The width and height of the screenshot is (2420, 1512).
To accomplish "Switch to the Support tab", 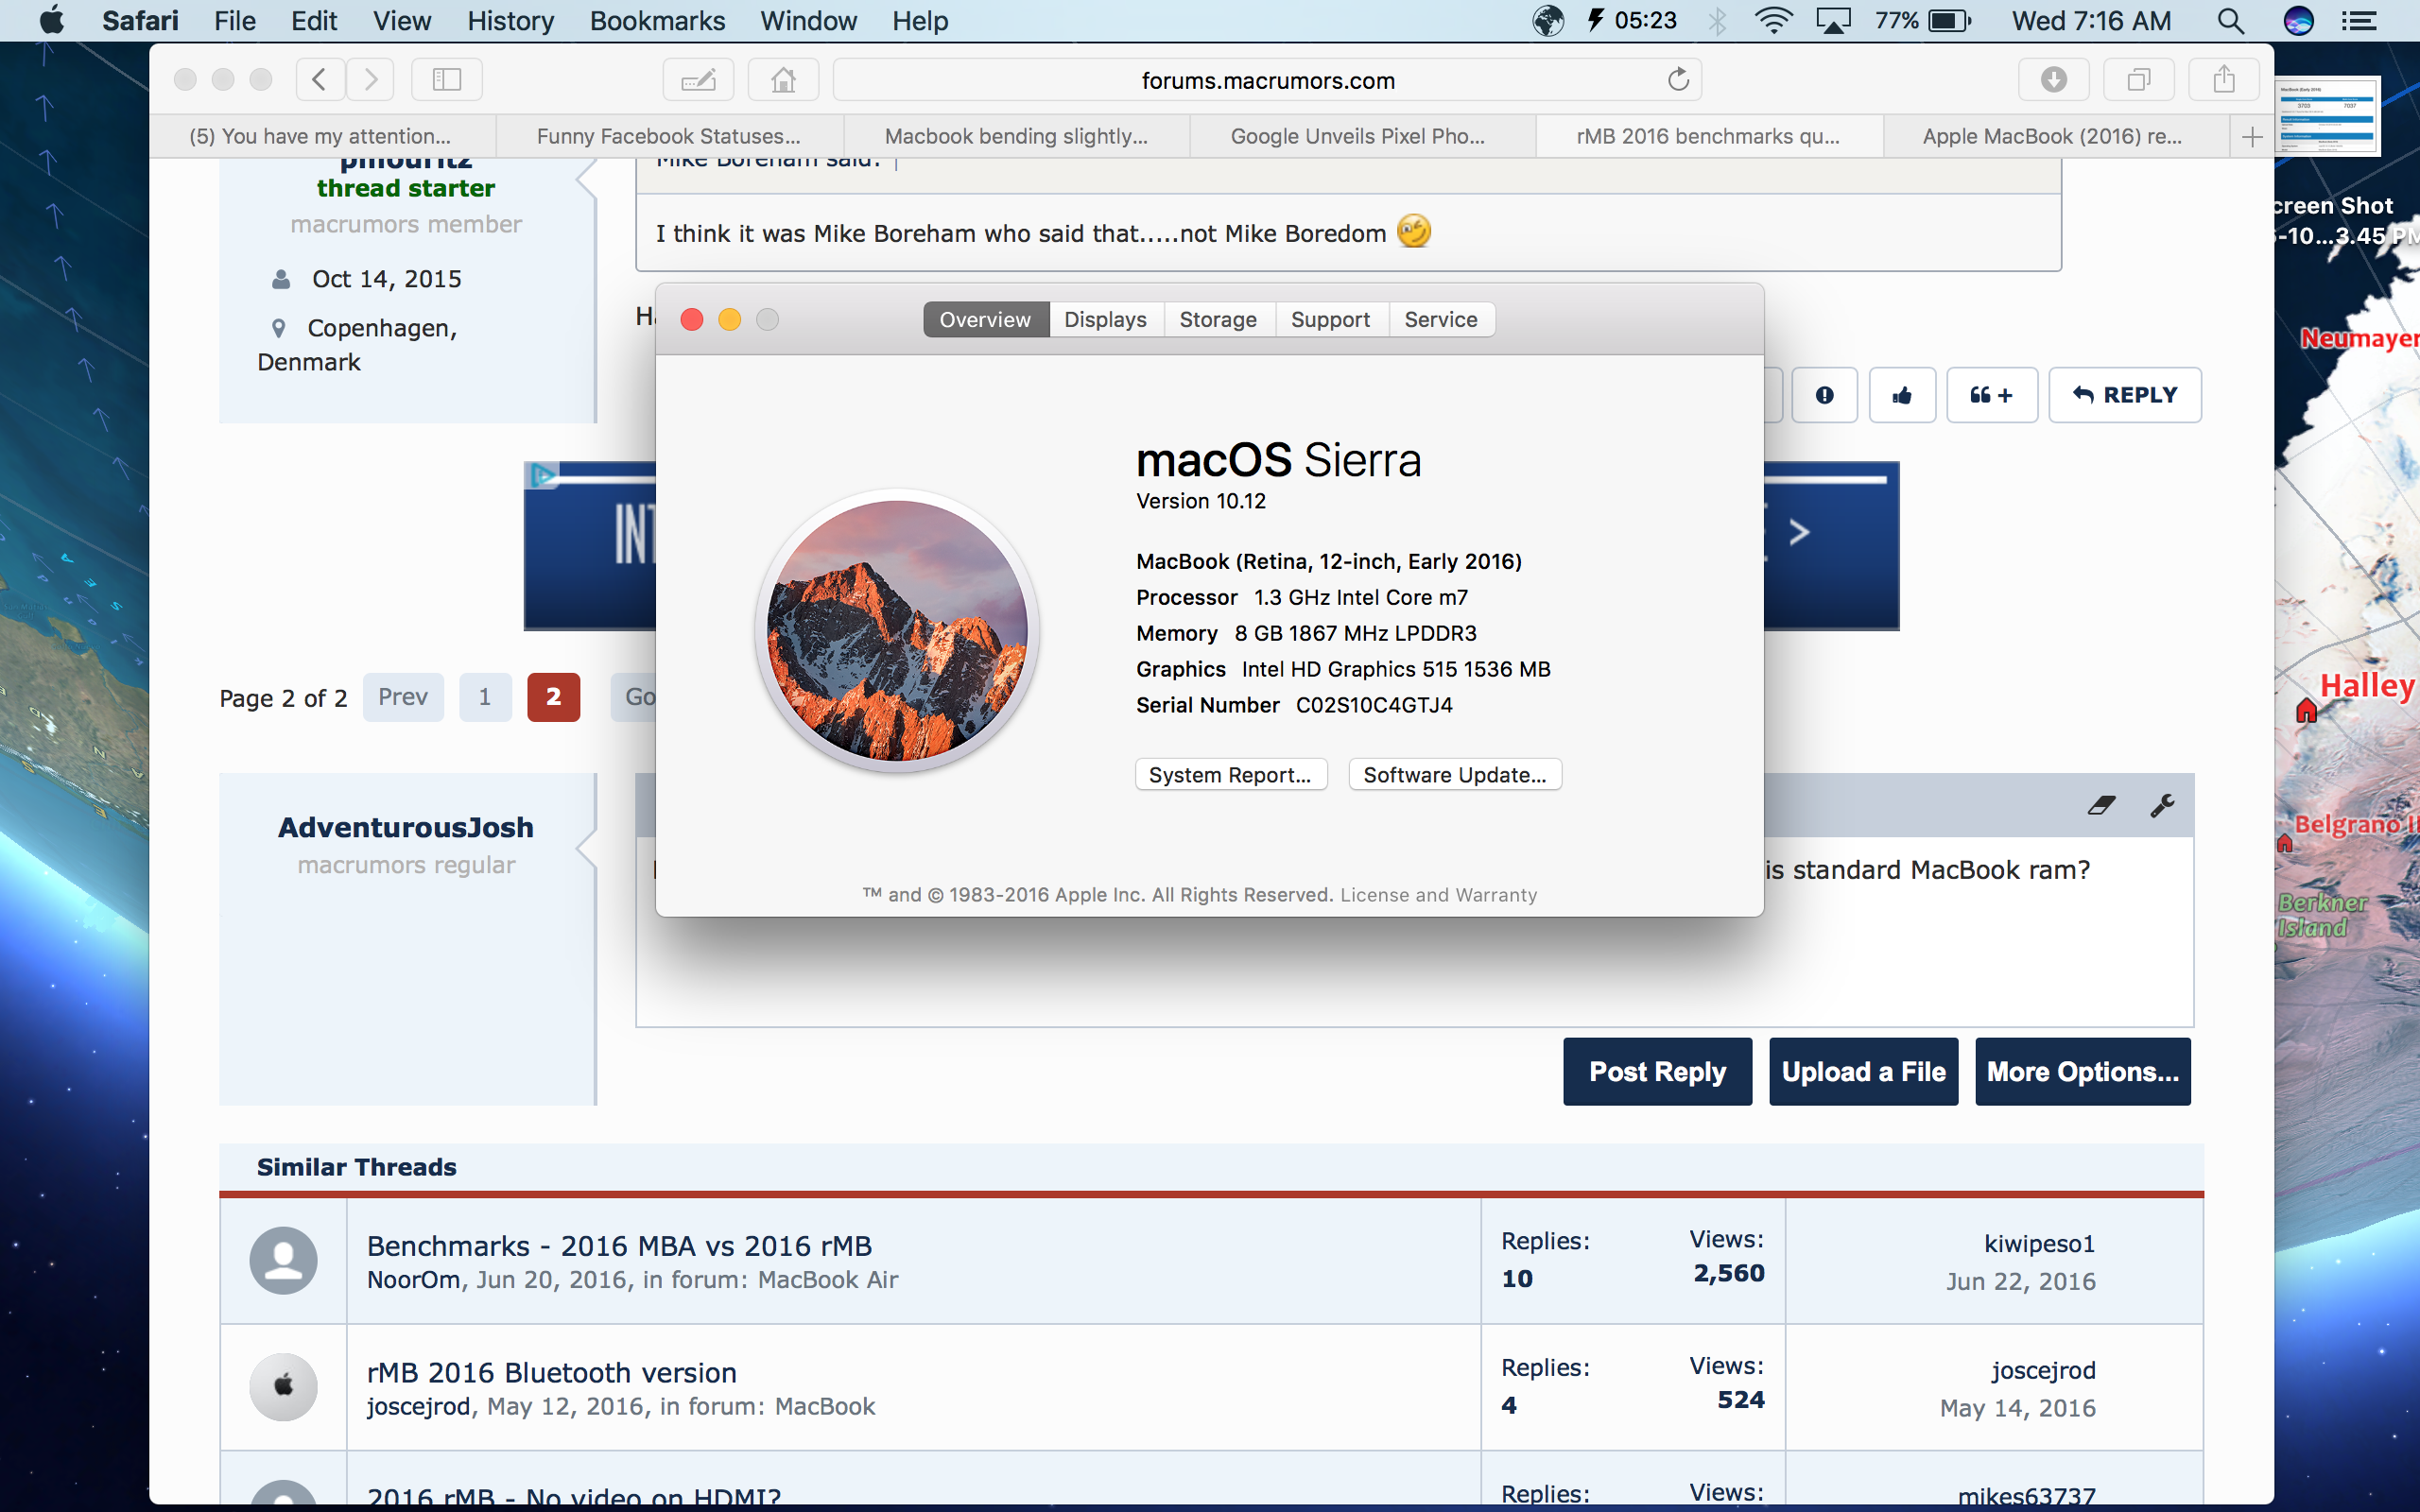I will [x=1330, y=319].
